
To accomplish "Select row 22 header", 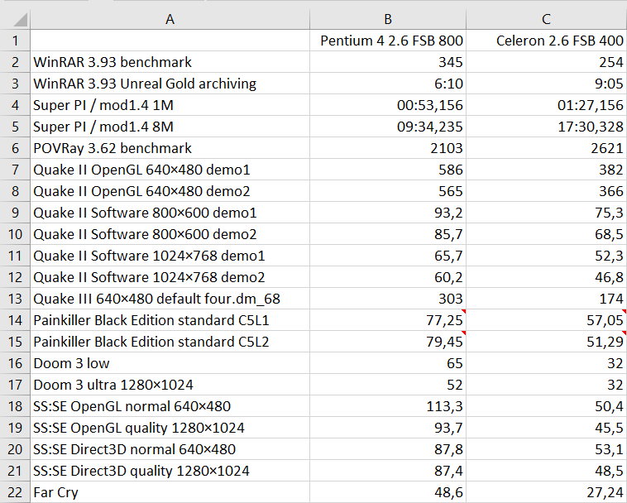I will [15, 492].
